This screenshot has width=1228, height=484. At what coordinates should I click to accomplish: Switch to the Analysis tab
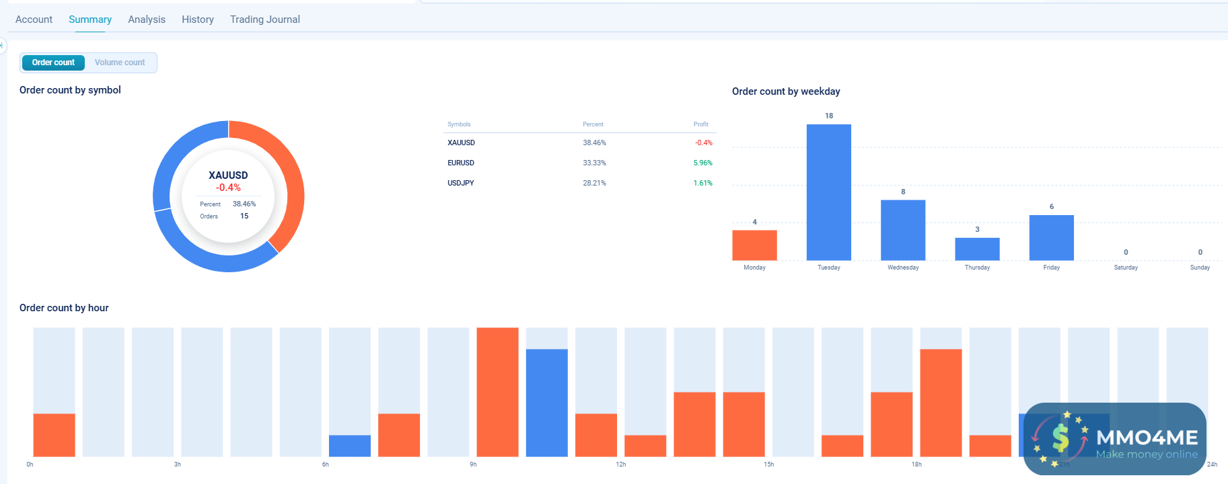tap(147, 19)
